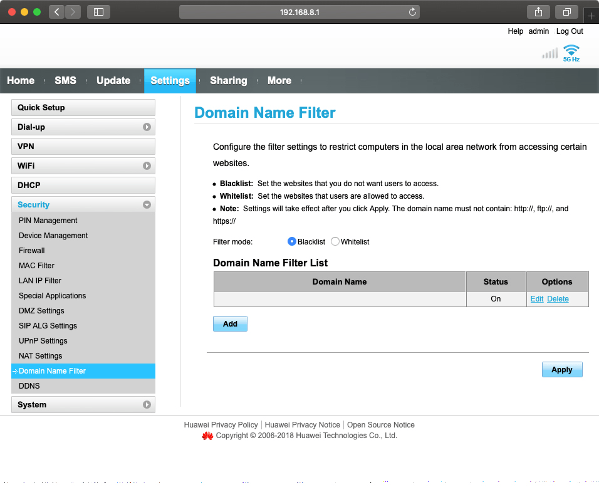The height and width of the screenshot is (487, 599).
Task: Reload page with the refresh icon
Action: click(x=412, y=12)
